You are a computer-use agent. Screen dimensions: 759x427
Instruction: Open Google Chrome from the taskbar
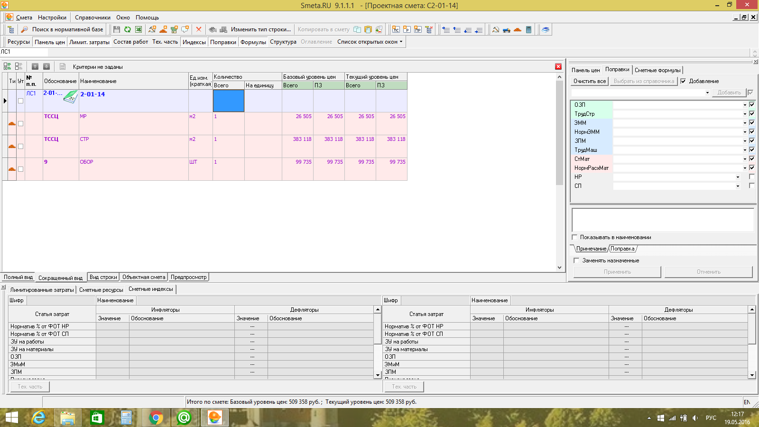click(x=156, y=418)
